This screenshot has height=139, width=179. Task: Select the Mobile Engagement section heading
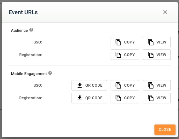point(29,74)
